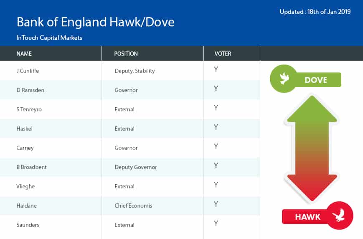This screenshot has height=239, width=363.
Task: Click the red HAWK label
Action: [308, 217]
